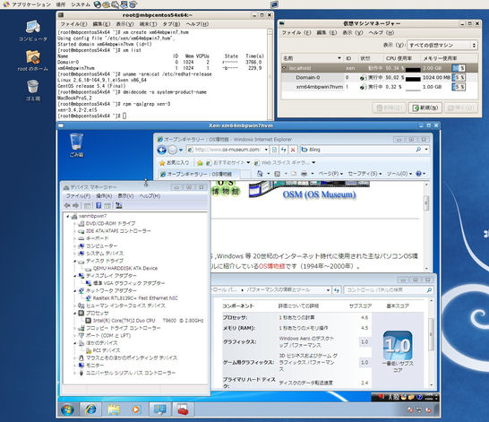Open the IE address bar dropdown
Screen dimensions: 489x422
tap(266, 150)
